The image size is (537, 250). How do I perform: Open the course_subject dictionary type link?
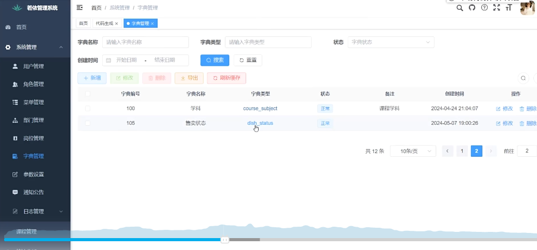tap(260, 109)
